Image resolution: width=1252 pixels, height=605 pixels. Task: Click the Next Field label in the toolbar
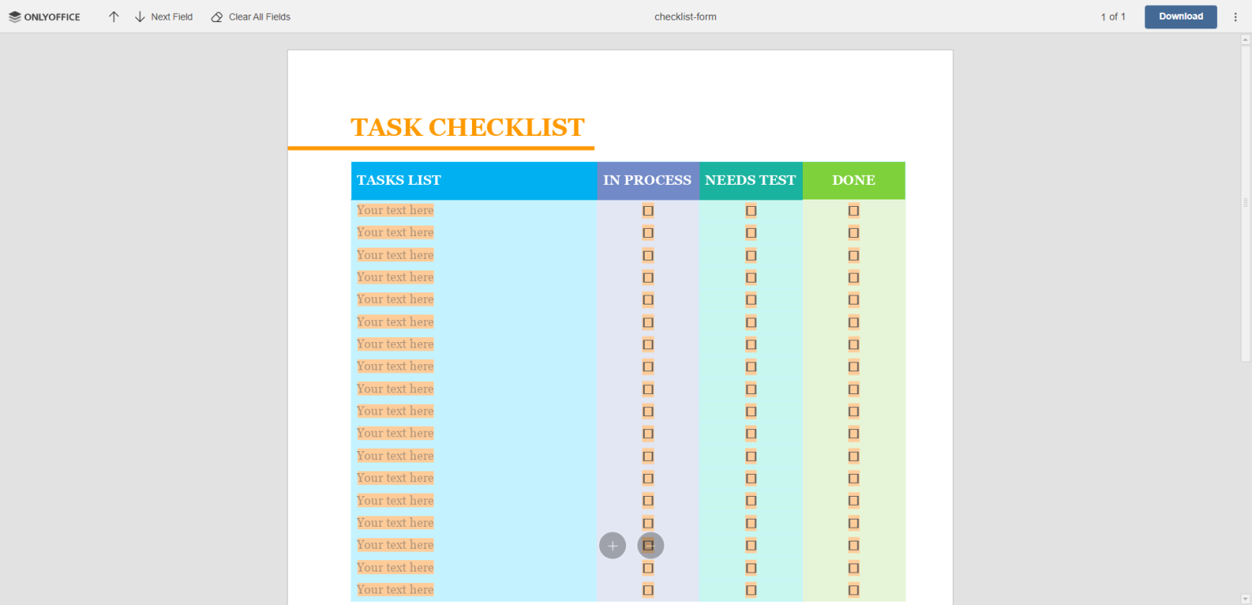(171, 16)
